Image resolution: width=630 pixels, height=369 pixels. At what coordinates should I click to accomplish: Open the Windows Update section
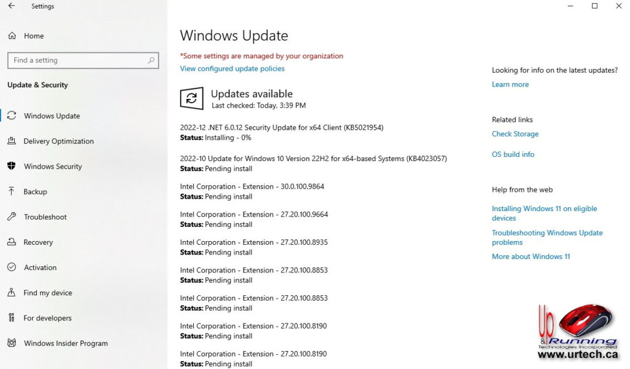[x=52, y=116]
